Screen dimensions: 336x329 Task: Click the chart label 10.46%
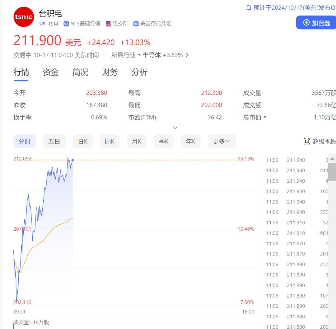pyautogui.click(x=246, y=229)
